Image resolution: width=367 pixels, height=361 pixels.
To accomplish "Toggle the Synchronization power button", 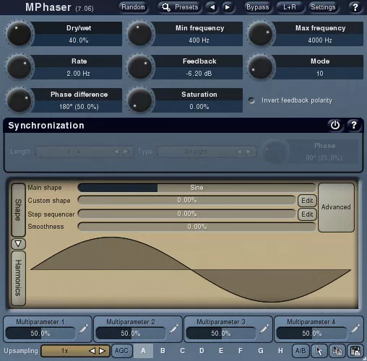I will click(335, 125).
